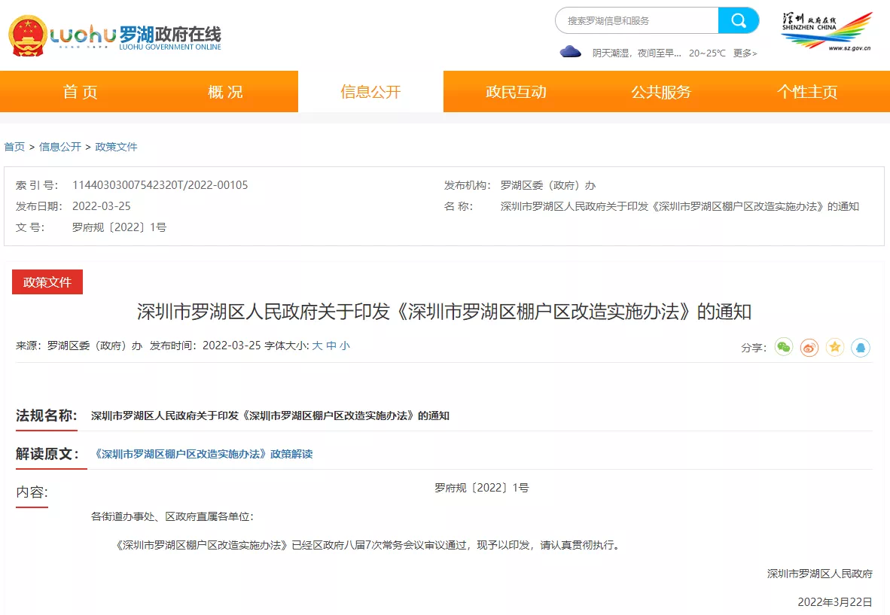The width and height of the screenshot is (890, 615).
Task: Open the 公共服务 navigation tab
Action: pos(661,92)
